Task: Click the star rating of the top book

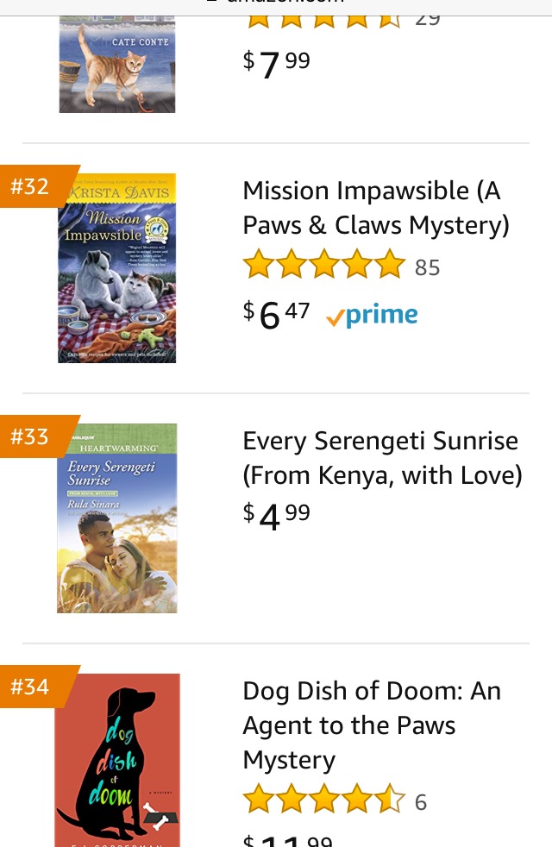Action: [324, 16]
